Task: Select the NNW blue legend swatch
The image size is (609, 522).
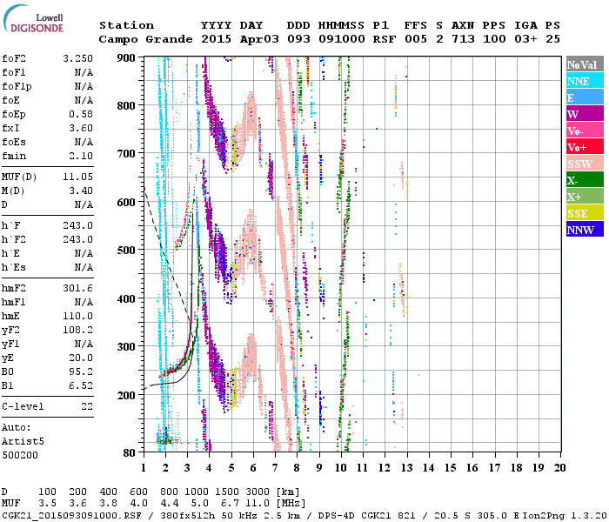Action: point(585,230)
